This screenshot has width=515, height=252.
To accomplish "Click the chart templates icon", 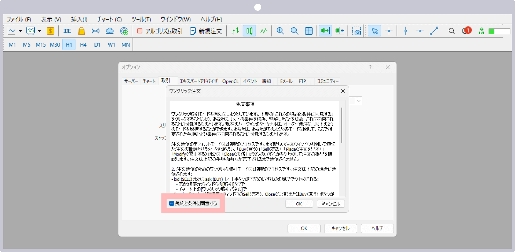I will [31, 31].
